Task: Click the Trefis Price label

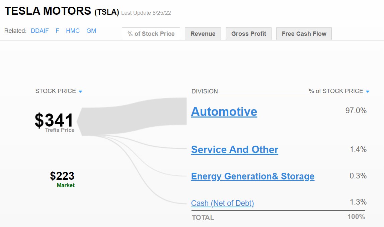Action: click(60, 130)
